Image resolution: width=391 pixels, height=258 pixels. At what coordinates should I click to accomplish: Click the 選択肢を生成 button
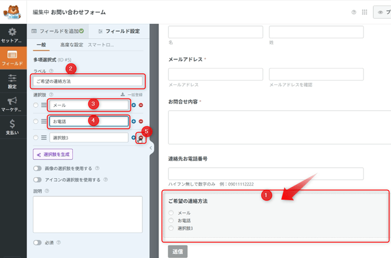53,154
